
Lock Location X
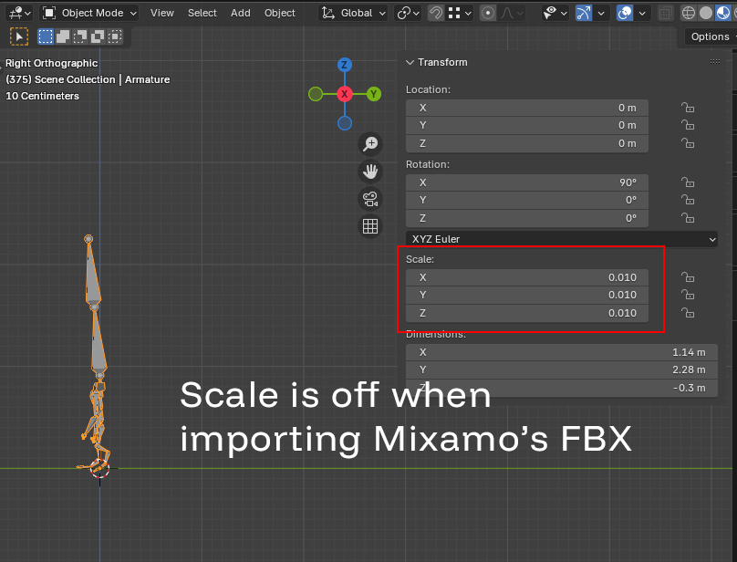pos(688,108)
